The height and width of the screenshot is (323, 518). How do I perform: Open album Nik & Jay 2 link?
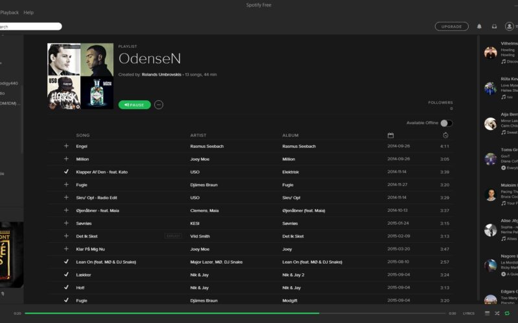coord(293,275)
